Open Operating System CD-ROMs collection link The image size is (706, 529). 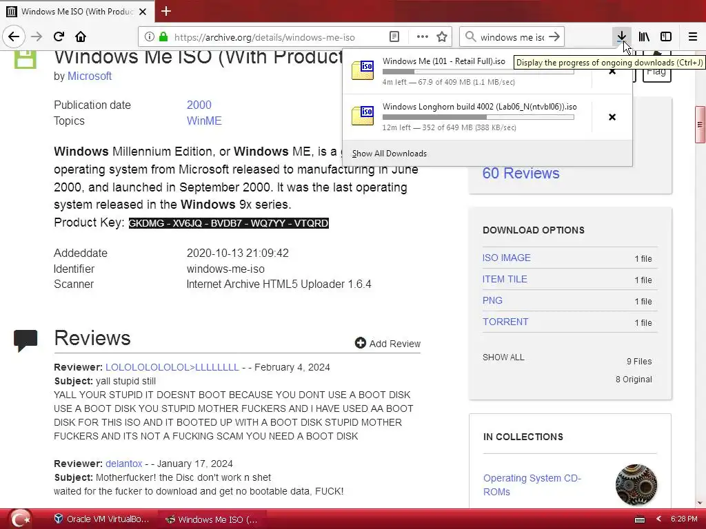coord(532,485)
